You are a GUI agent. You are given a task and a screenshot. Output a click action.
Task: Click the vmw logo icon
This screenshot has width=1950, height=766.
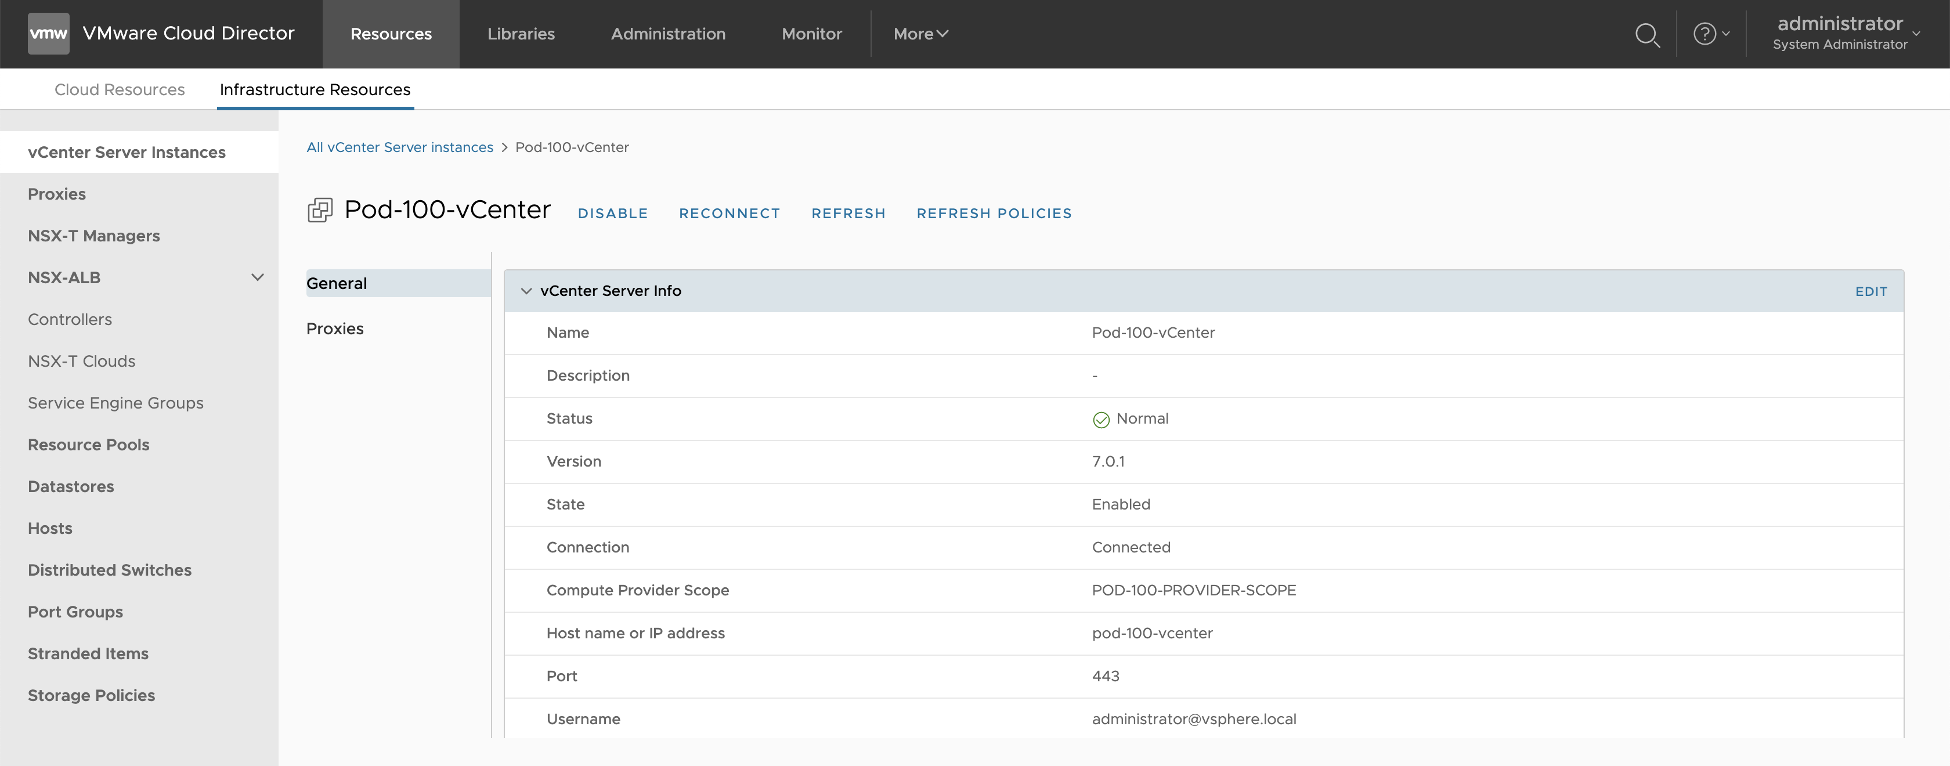point(48,33)
